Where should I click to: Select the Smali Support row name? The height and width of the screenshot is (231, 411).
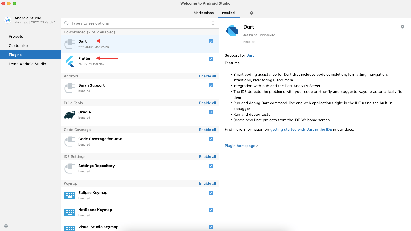point(91,85)
